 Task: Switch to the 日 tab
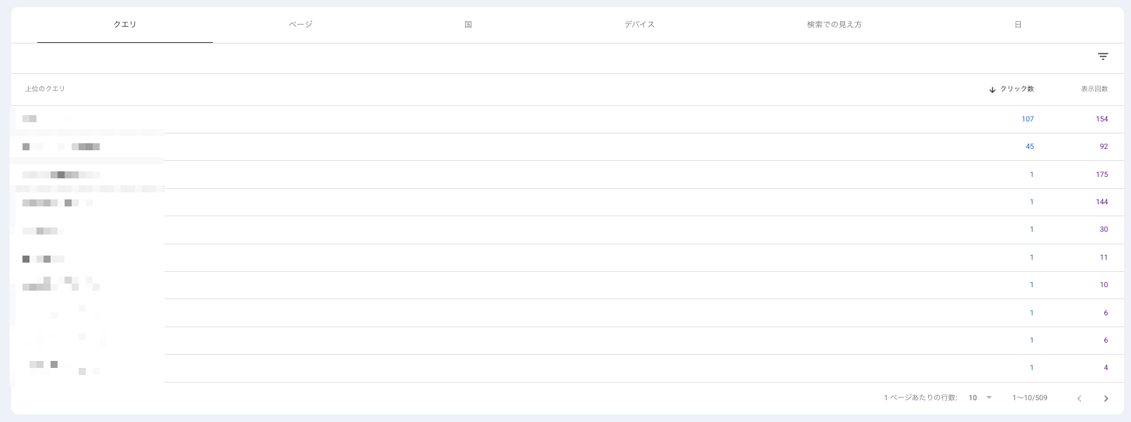(x=1017, y=25)
